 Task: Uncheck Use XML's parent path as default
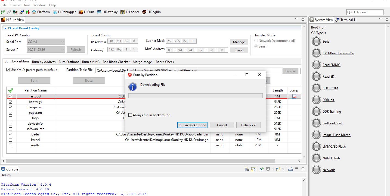pyautogui.click(x=8, y=70)
